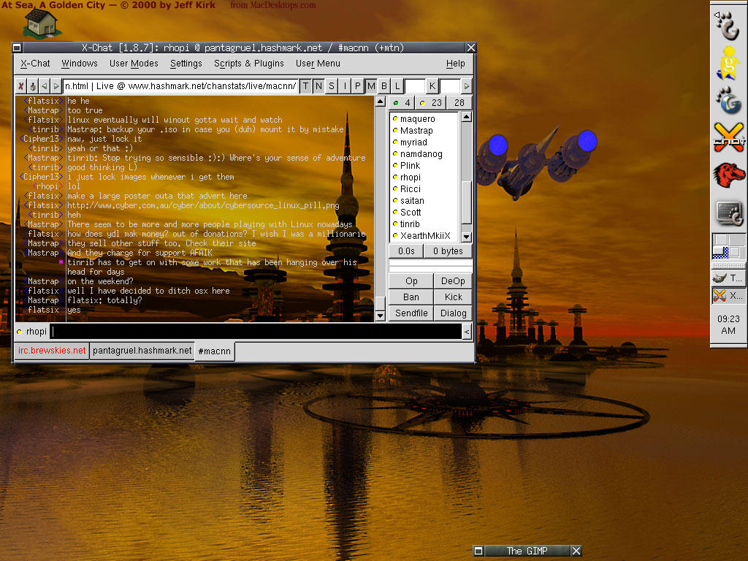The image size is (748, 561).
Task: Click the red X close-tab icon in X-Chat toolbar
Action: [21, 86]
